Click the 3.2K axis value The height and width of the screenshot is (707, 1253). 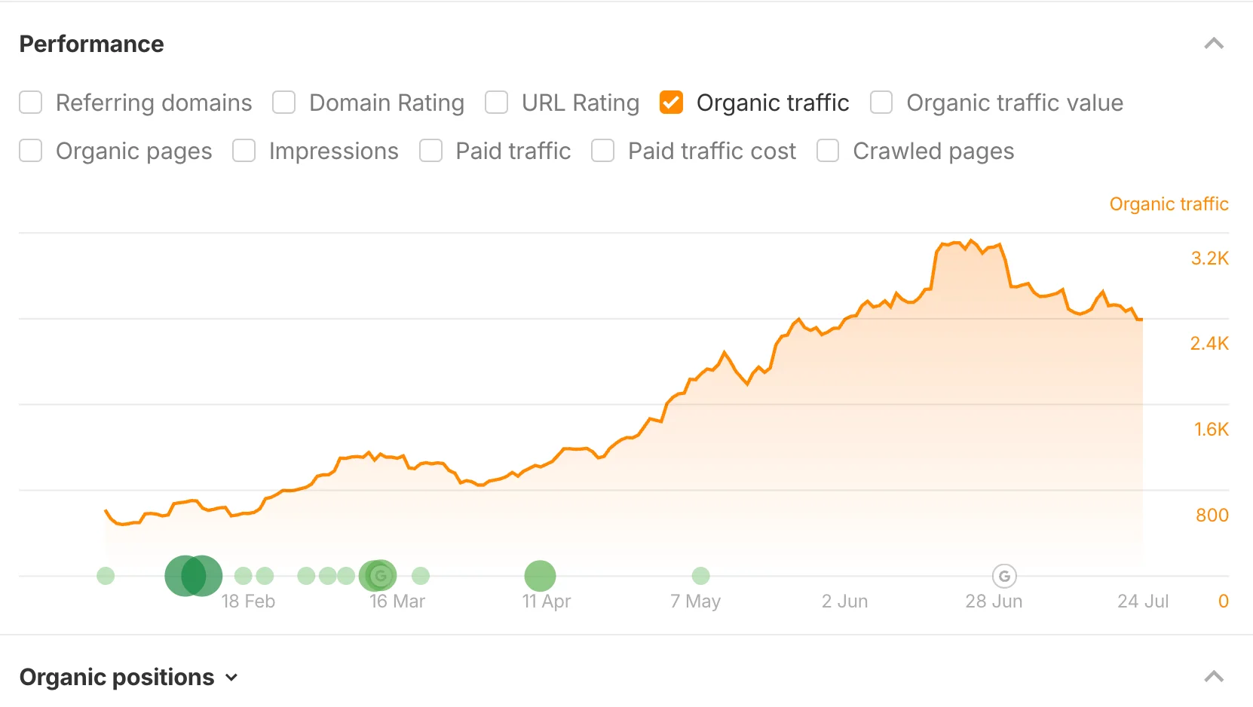(1211, 258)
